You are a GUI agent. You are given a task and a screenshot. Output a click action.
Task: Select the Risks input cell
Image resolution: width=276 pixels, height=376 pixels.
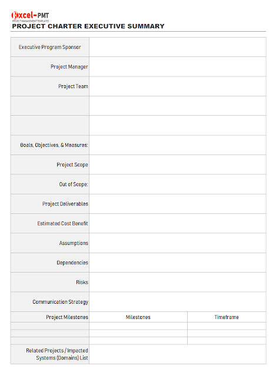tap(178, 282)
